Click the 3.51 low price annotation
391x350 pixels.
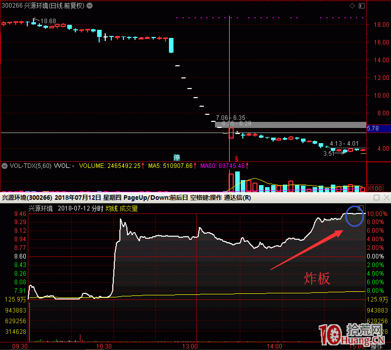(x=329, y=154)
